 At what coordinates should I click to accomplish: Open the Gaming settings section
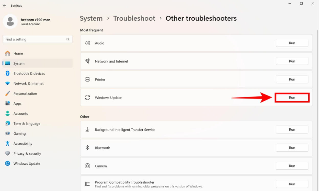coord(19,133)
